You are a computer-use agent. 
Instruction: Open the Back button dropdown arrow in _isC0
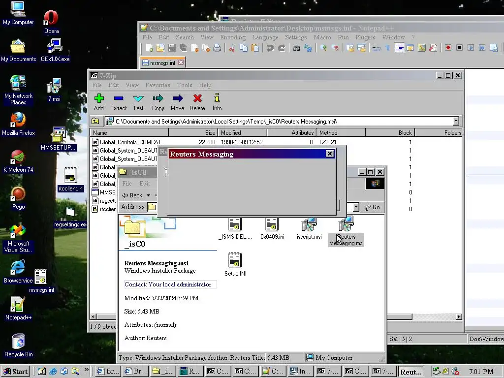tap(148, 195)
